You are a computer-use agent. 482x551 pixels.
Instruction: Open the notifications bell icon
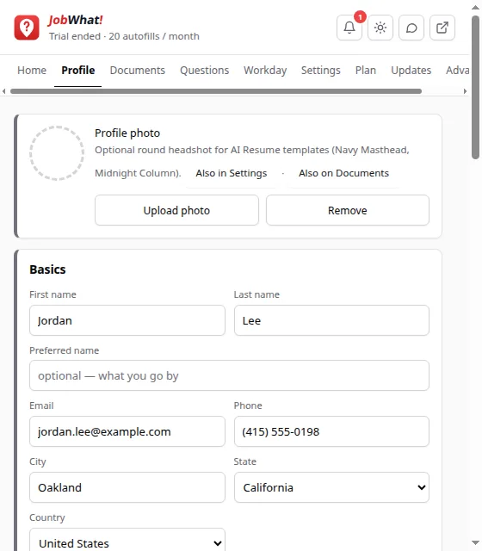(x=349, y=28)
